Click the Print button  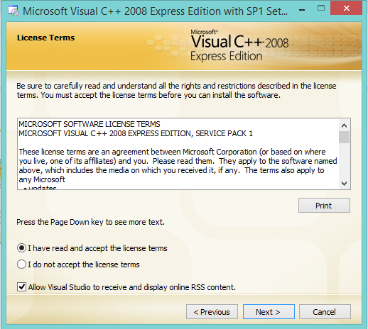click(x=324, y=206)
